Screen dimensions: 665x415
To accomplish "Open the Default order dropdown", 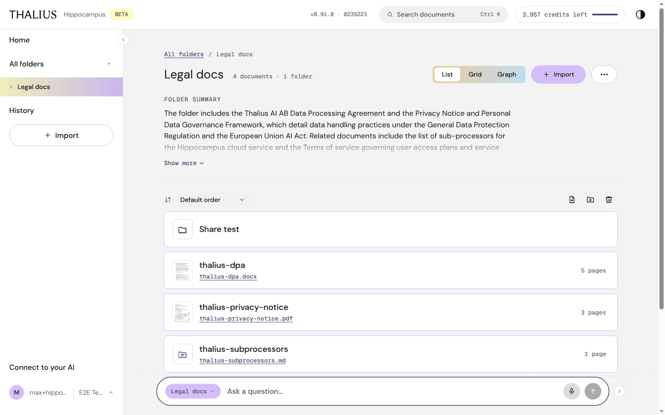I will point(212,200).
